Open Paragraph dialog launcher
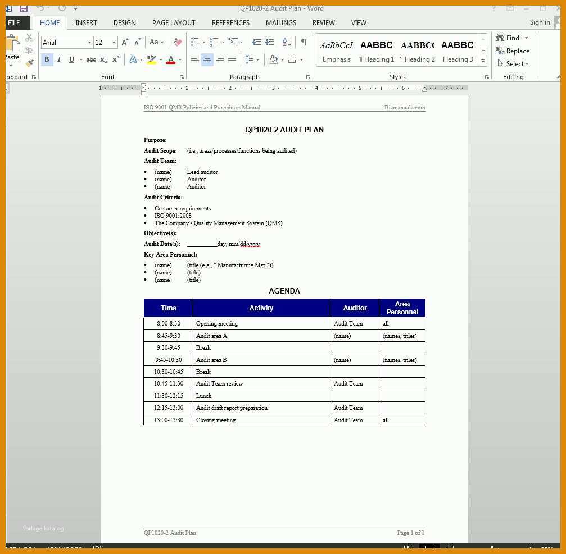 pyautogui.click(x=308, y=77)
